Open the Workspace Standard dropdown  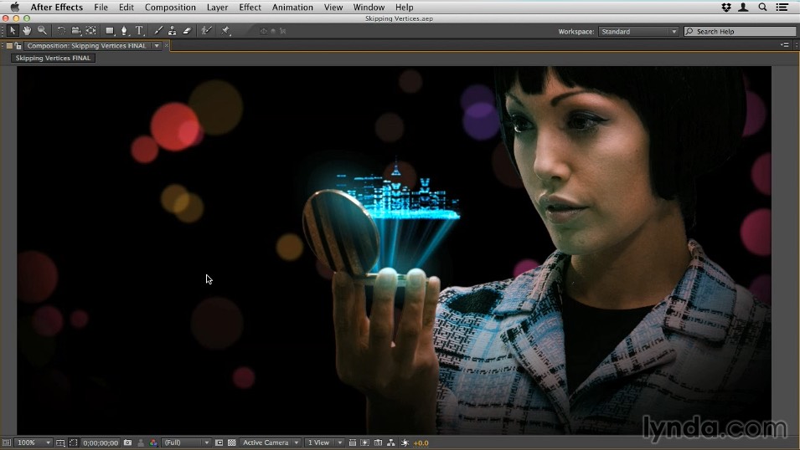pyautogui.click(x=638, y=32)
